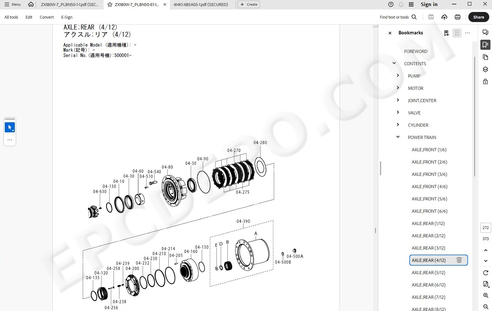Open bookmark AXLE;REAR (7/12)

coord(429,297)
